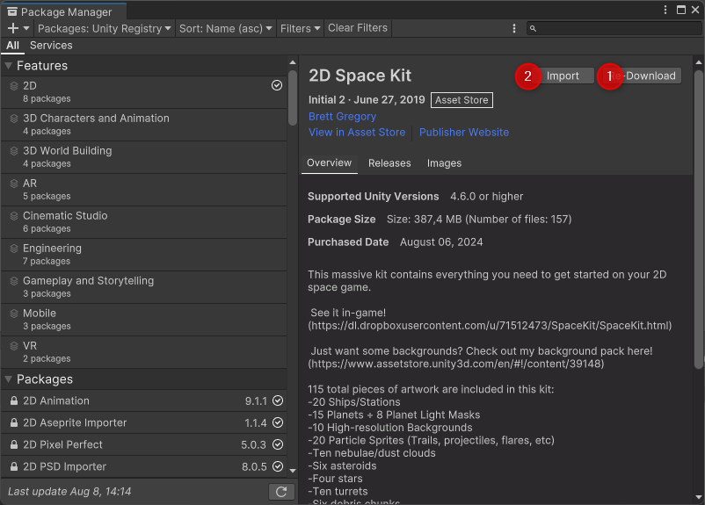Click installed checkmark on 2D PSD Importer
Image resolution: width=705 pixels, height=505 pixels.
pyautogui.click(x=278, y=466)
